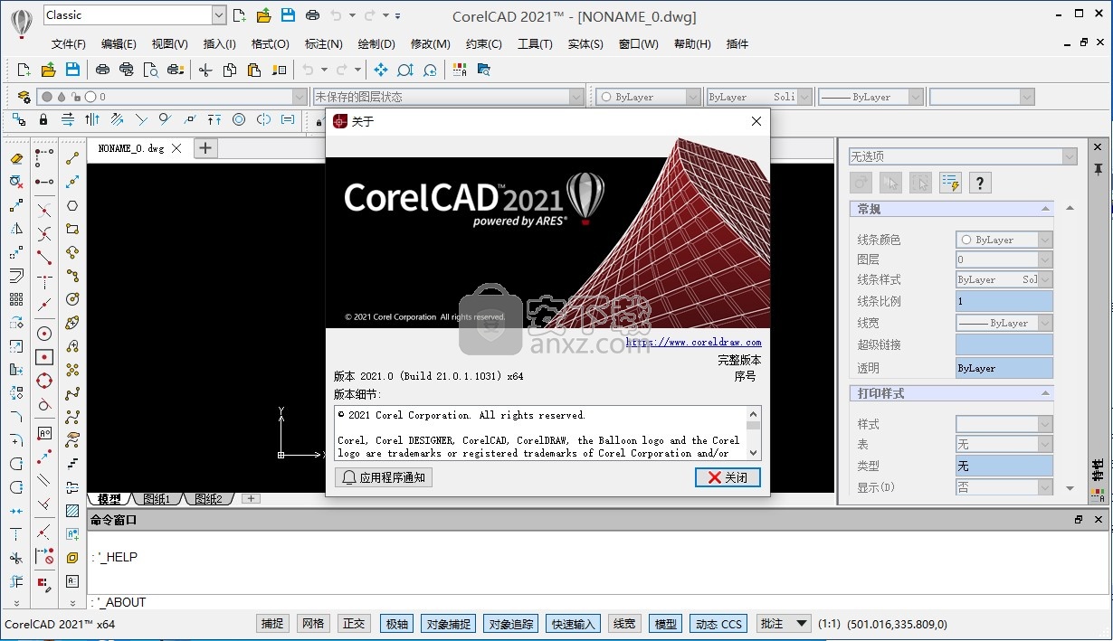Image resolution: width=1113 pixels, height=641 pixels.
Task: Click the 线条比例 value field showing 1
Action: (x=1004, y=301)
